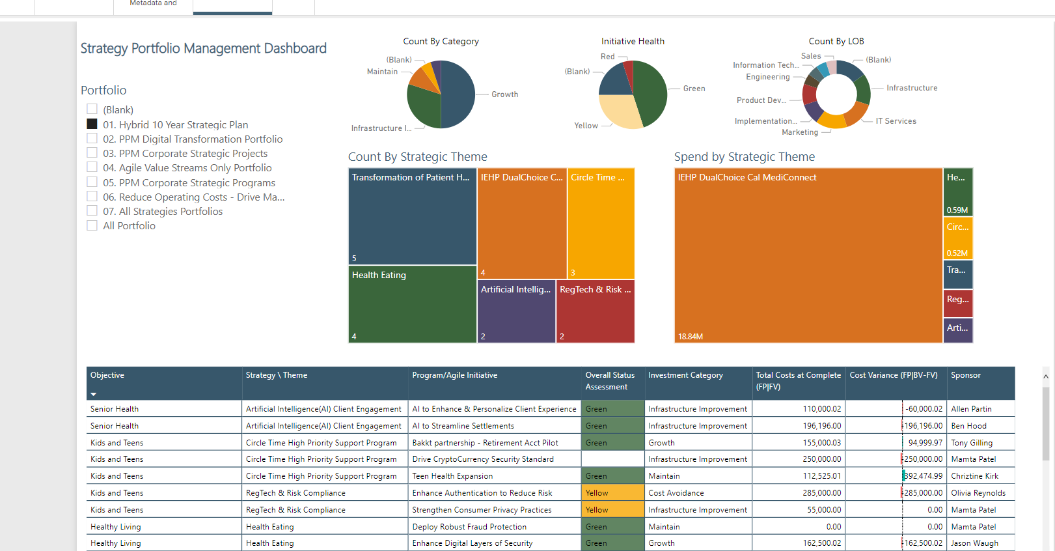
Task: Click Bakkt partnership - Retirement Acct Pilot
Action: pyautogui.click(x=494, y=443)
